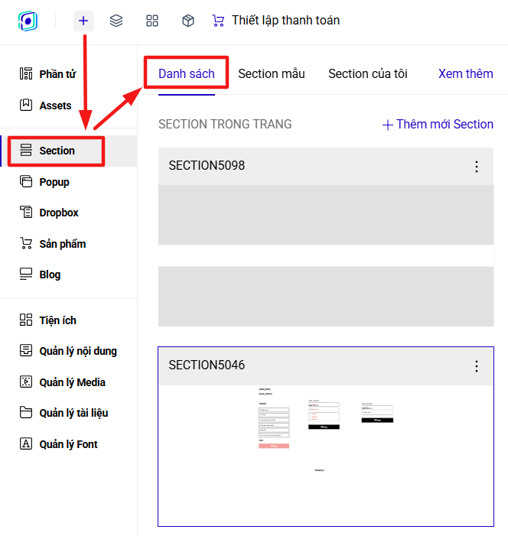The width and height of the screenshot is (508, 536).
Task: Open the layers stack icon in toolbar
Action: click(x=116, y=21)
